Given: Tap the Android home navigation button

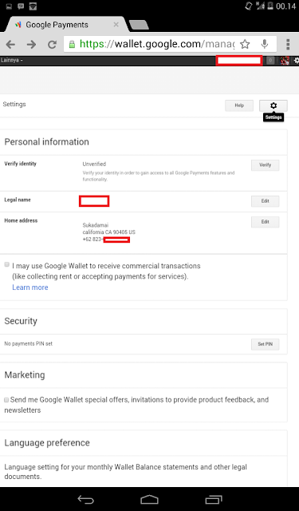Looking at the screenshot, I should 149,499.
